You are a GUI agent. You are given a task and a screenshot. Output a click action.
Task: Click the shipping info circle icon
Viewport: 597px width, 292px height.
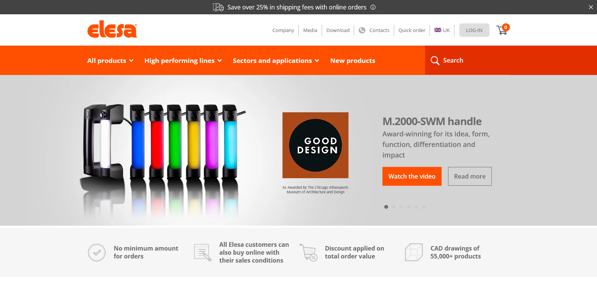[373, 7]
